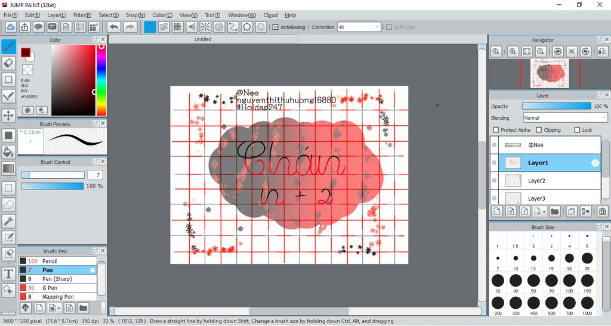Image resolution: width=611 pixels, height=326 pixels.
Task: Open Layer1 settings gear
Action: [x=595, y=163]
